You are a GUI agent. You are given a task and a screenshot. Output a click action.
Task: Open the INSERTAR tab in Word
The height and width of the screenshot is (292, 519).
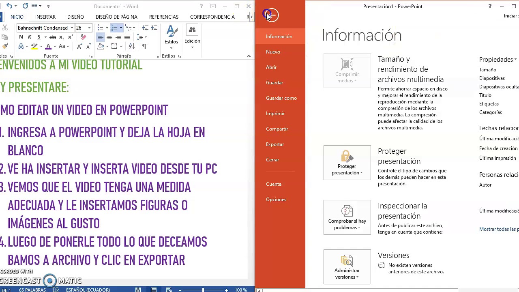[x=45, y=17]
